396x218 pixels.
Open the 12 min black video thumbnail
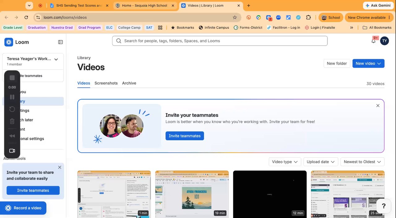[270, 194]
